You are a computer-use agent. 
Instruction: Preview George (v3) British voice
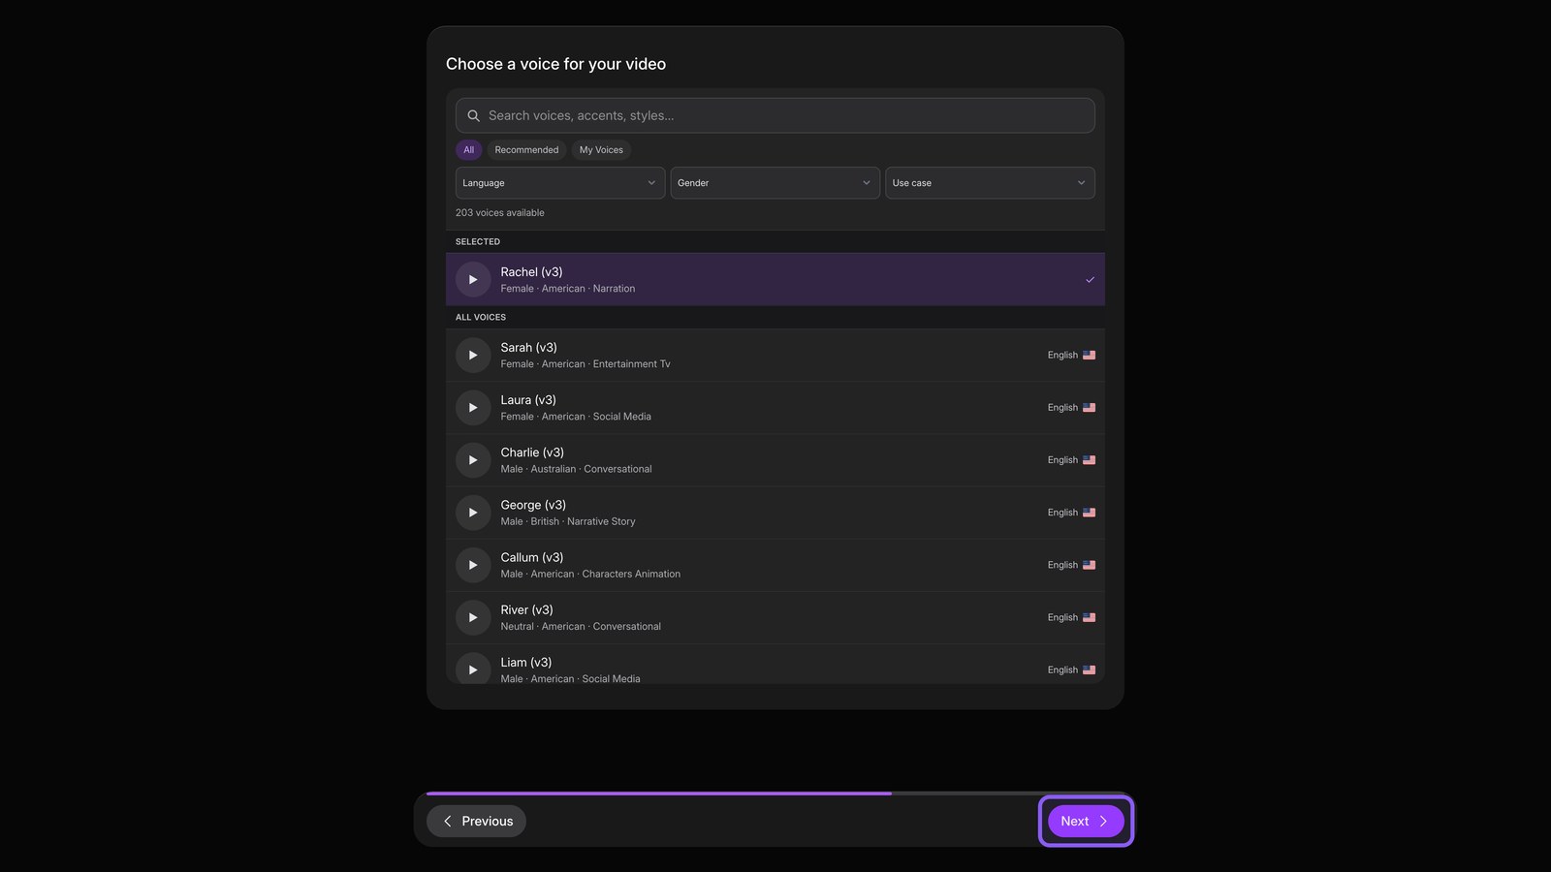[473, 513]
